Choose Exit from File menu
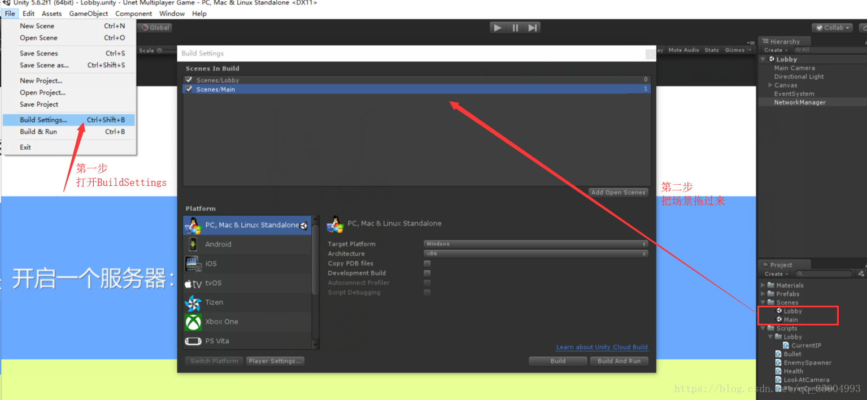 click(68, 147)
